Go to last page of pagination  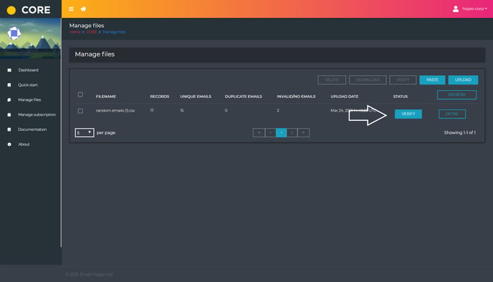[x=303, y=133]
